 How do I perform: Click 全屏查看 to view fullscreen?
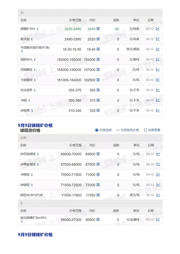point(152,130)
